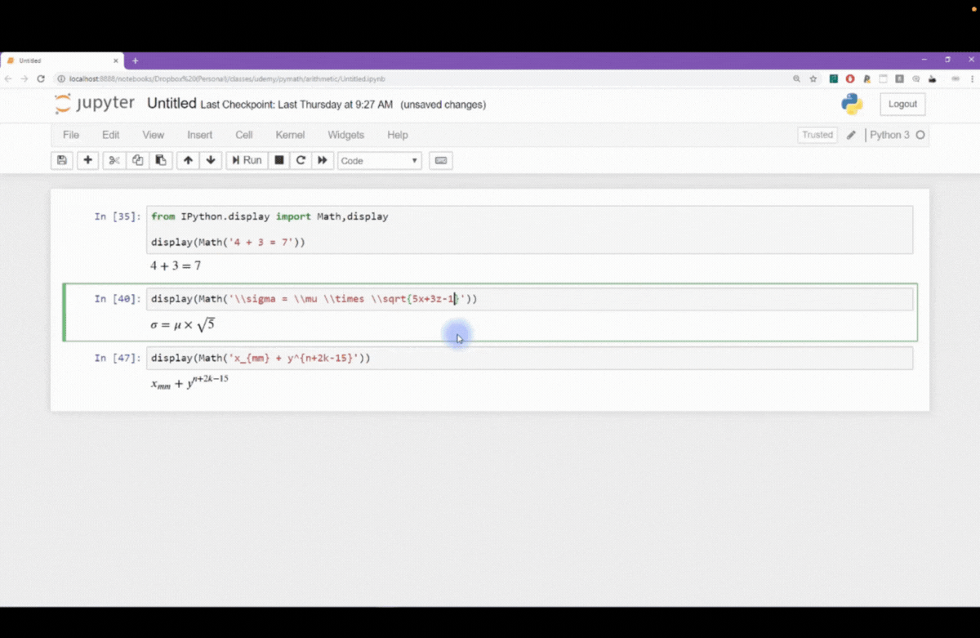The image size is (980, 638).
Task: Open the browser three-dot menu
Action: (972, 79)
